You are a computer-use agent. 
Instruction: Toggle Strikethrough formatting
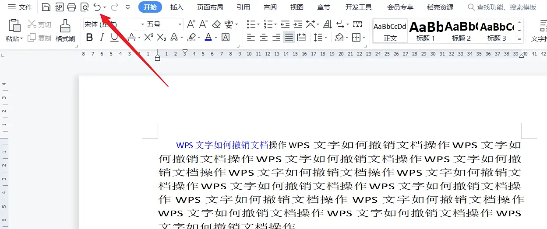coord(131,38)
